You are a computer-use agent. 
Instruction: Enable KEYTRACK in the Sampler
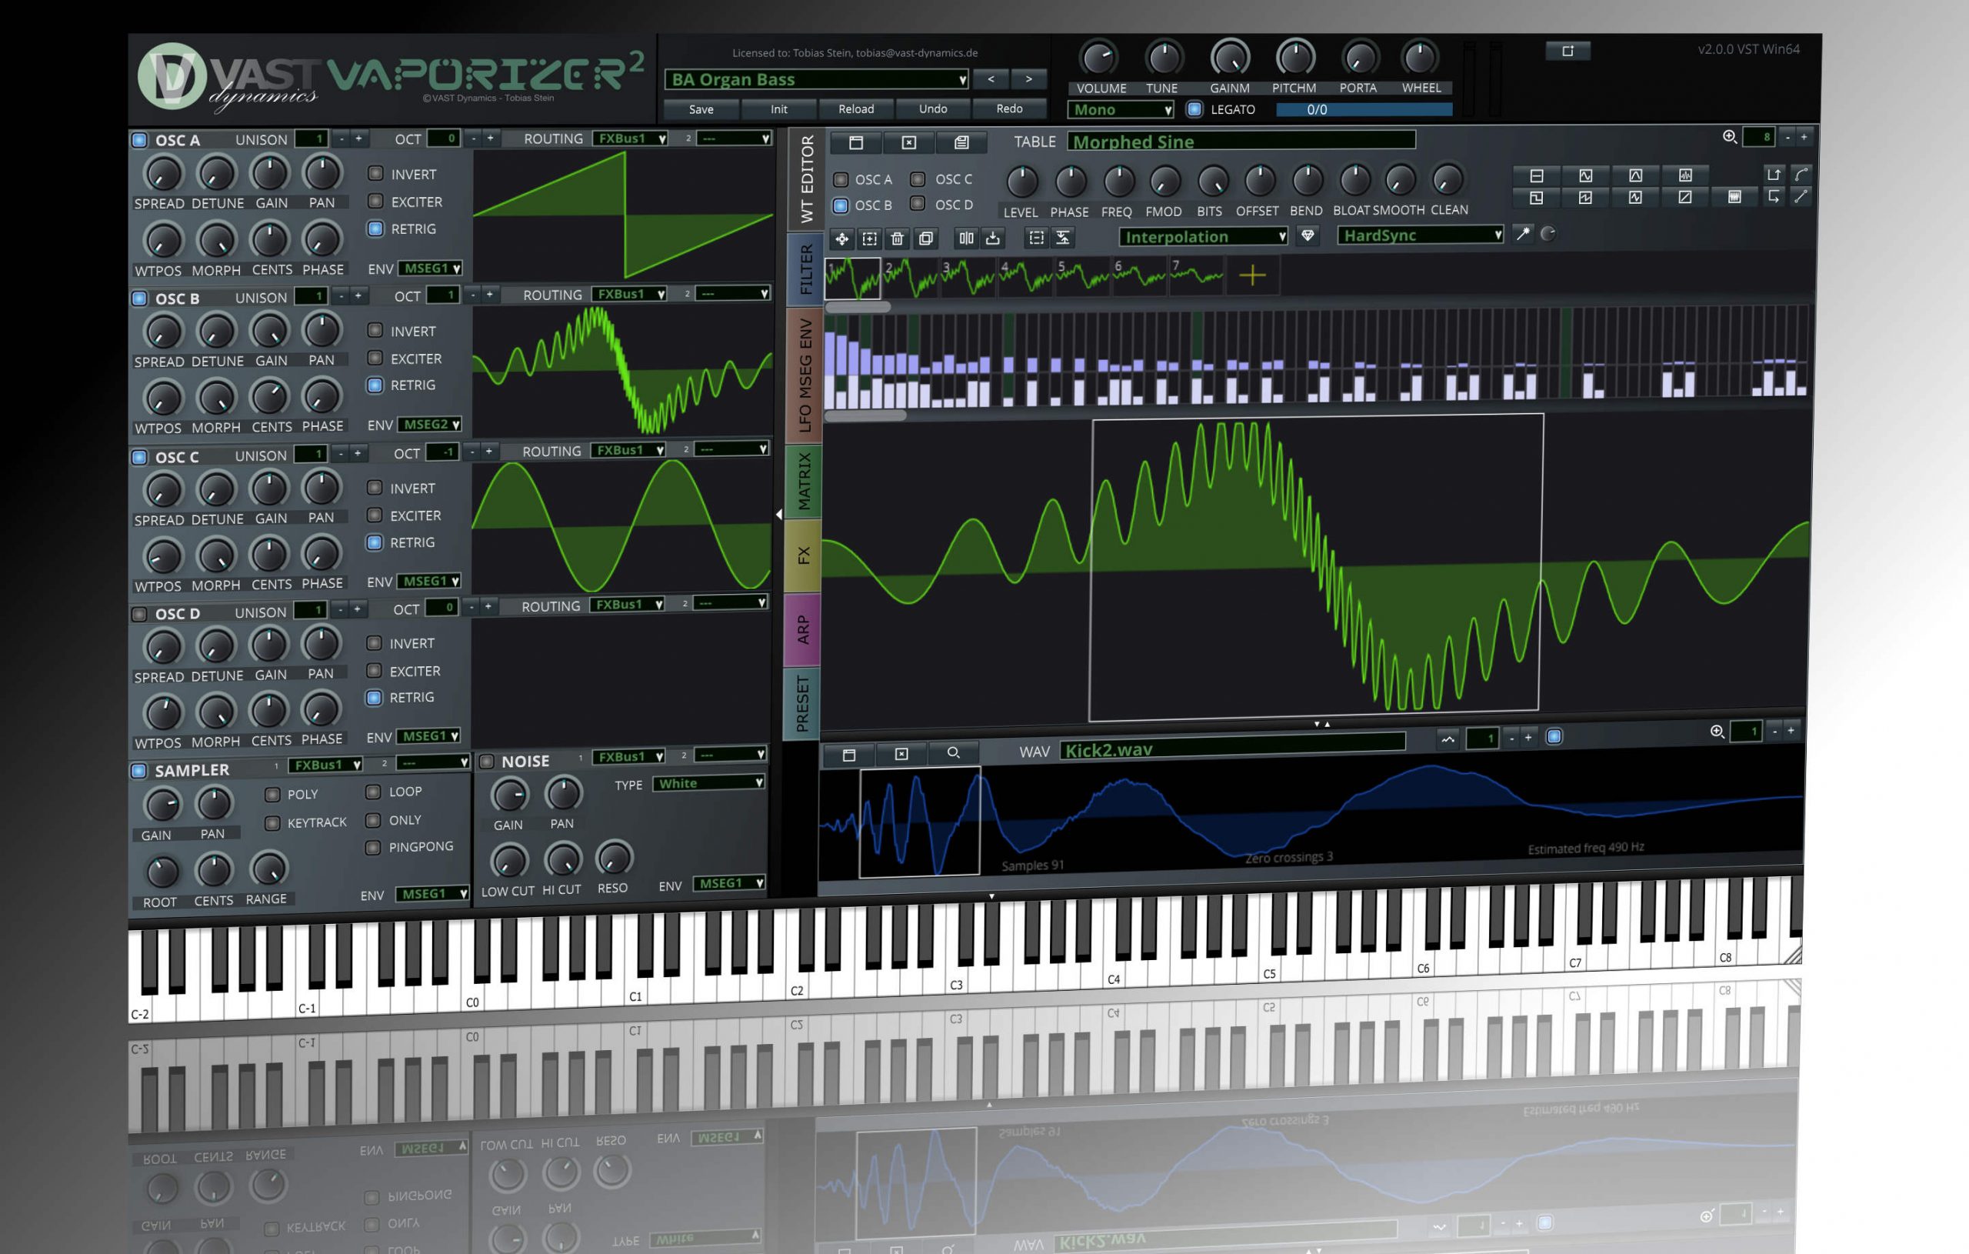[273, 823]
